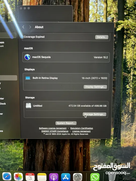This screenshot has width=136, height=181.
Task: Open Storage Settings
Action: [x=94, y=114]
